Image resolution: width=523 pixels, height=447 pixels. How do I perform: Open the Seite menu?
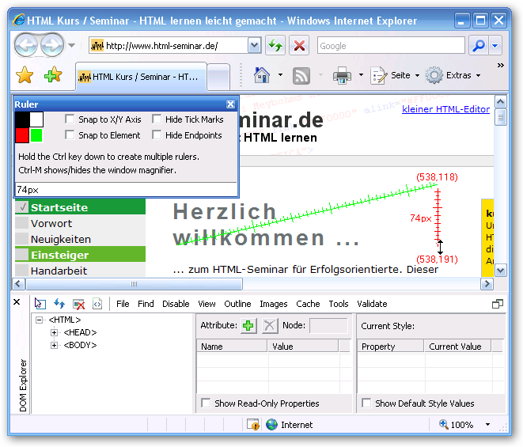click(395, 75)
